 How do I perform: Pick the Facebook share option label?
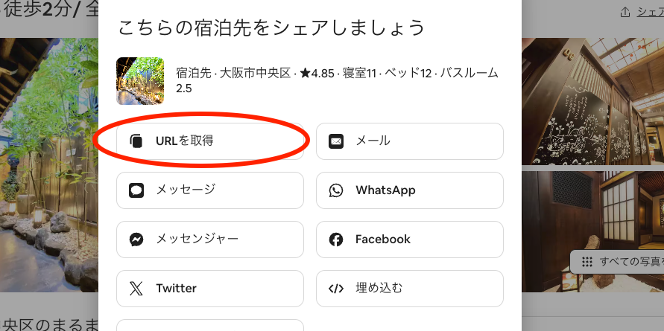click(x=383, y=240)
